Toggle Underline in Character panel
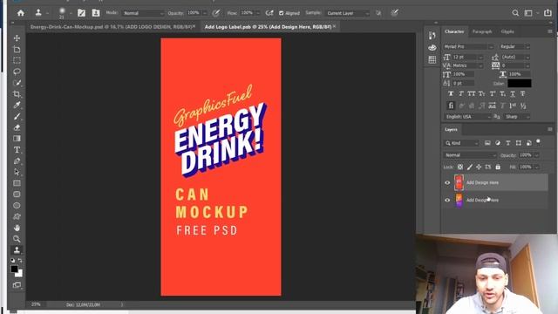Screen dimensions: 558x314 [513, 93]
